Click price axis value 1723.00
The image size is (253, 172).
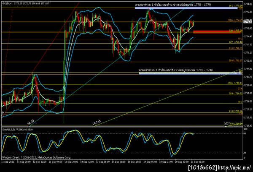248,117
